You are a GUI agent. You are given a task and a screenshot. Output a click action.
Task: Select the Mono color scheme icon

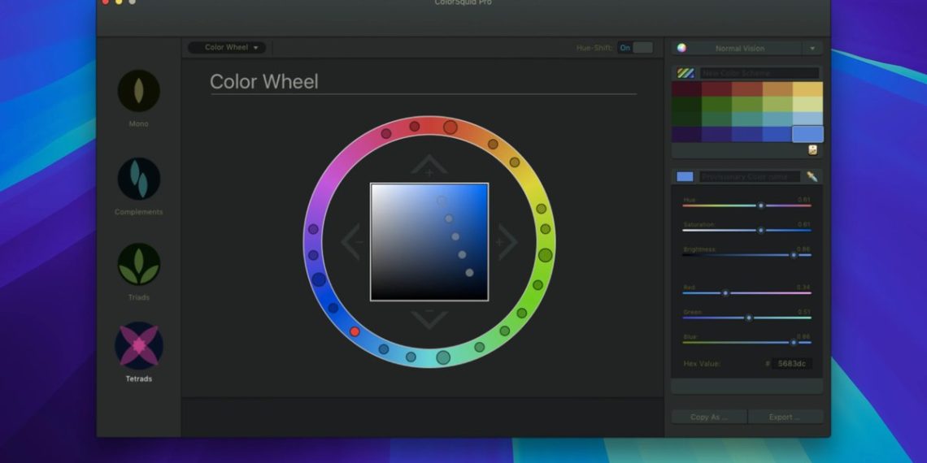click(138, 91)
